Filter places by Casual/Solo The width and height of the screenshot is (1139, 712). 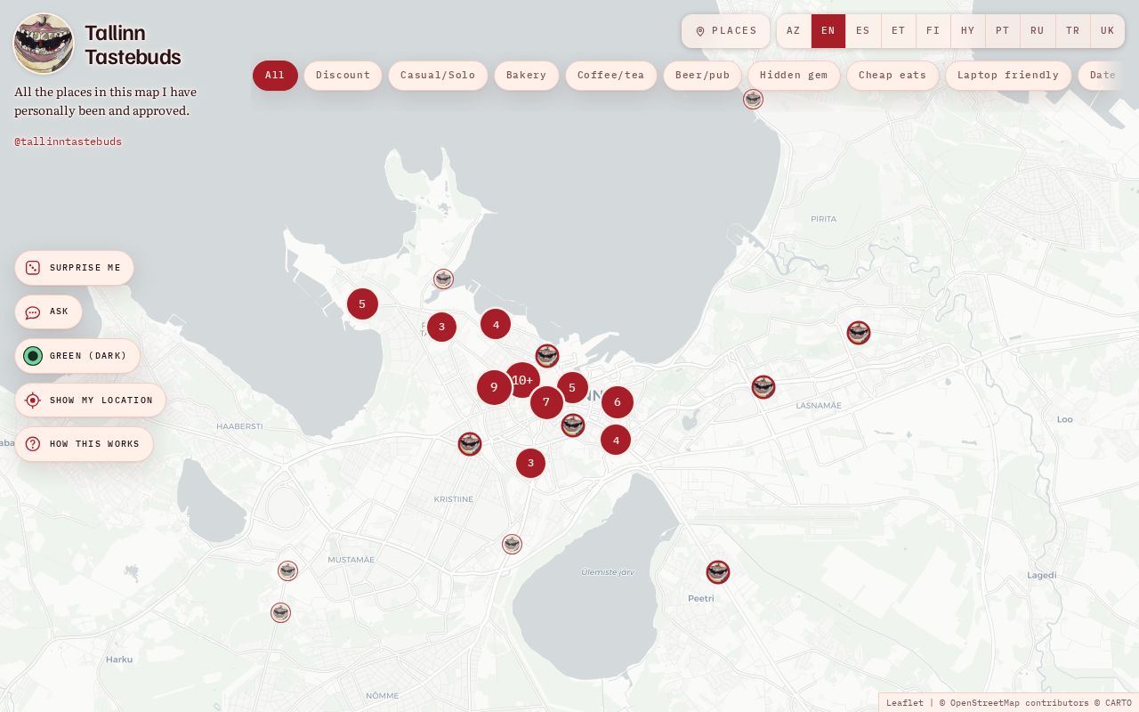(438, 76)
